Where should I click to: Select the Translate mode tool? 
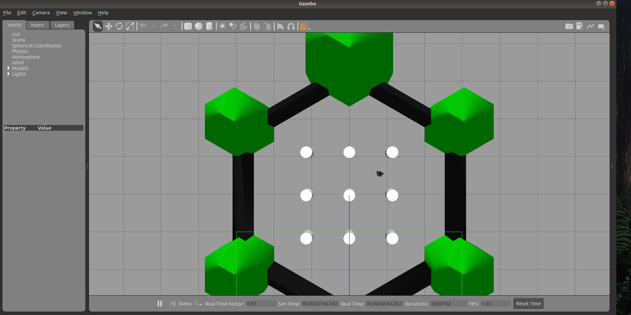pyautogui.click(x=109, y=26)
